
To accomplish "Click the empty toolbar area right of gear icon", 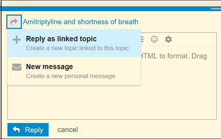I will point(195,39).
